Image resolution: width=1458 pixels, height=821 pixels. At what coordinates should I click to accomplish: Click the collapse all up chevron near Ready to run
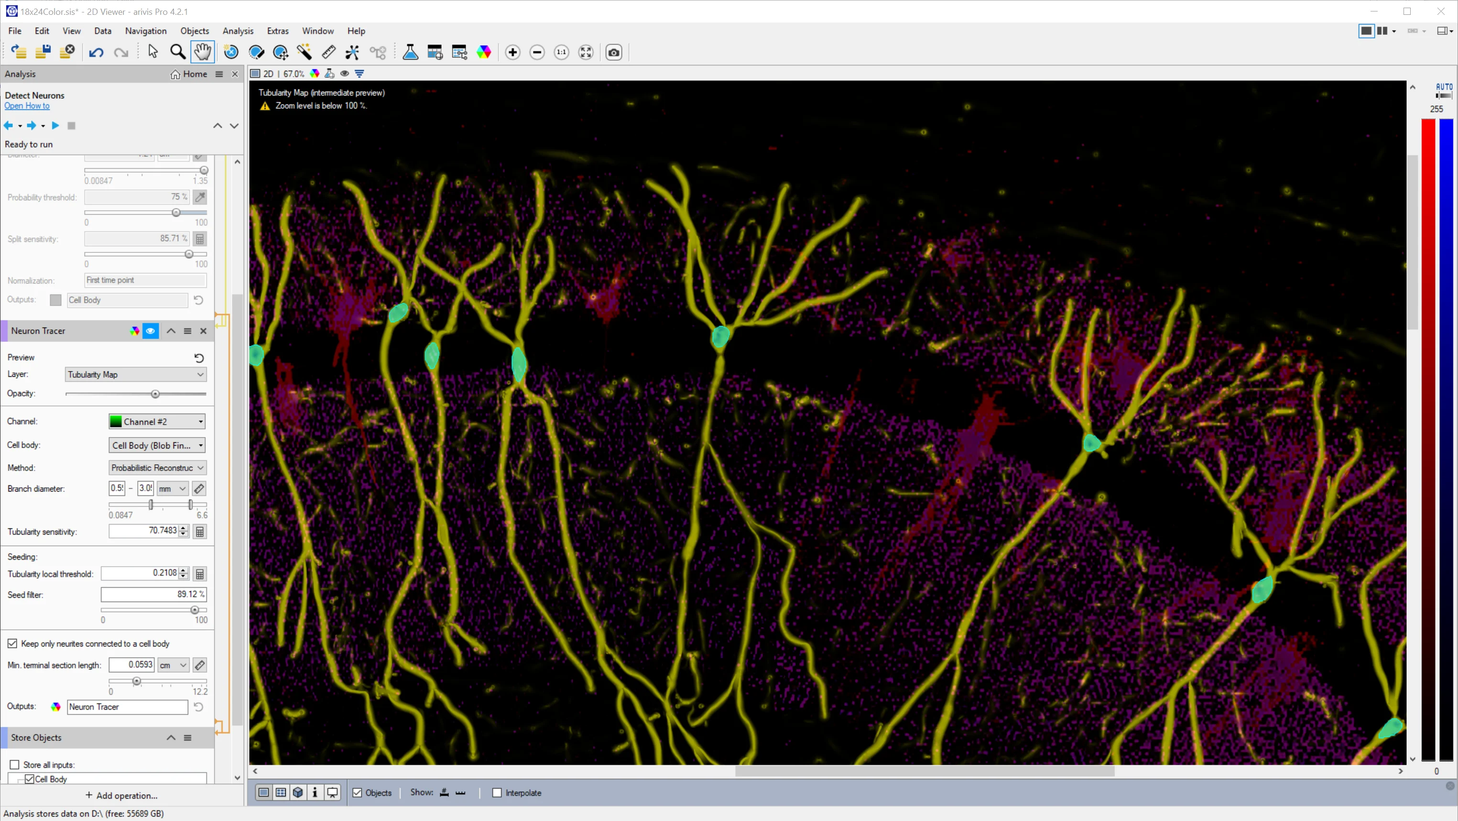pyautogui.click(x=218, y=126)
